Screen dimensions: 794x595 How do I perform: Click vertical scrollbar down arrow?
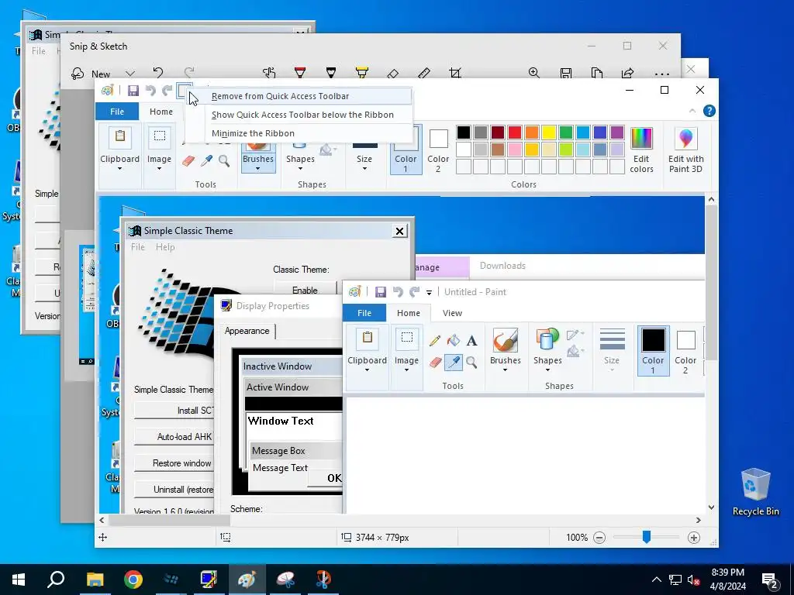pos(712,507)
